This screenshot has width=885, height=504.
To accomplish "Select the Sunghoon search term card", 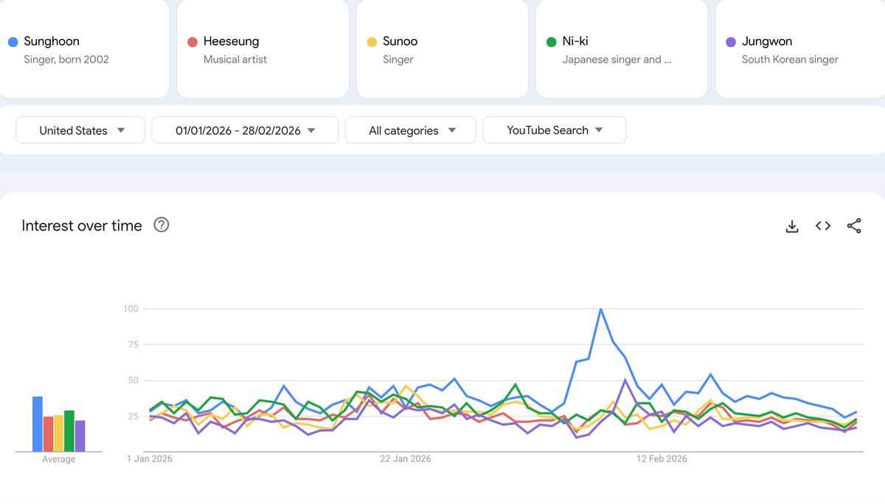I will [85, 49].
